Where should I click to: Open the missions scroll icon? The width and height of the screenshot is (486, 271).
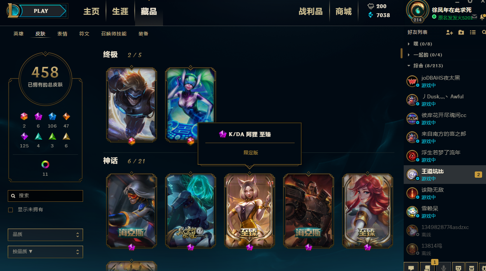coord(427,268)
